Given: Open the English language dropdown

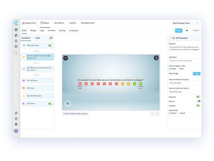Looking at the screenshot, I should pos(196,30).
